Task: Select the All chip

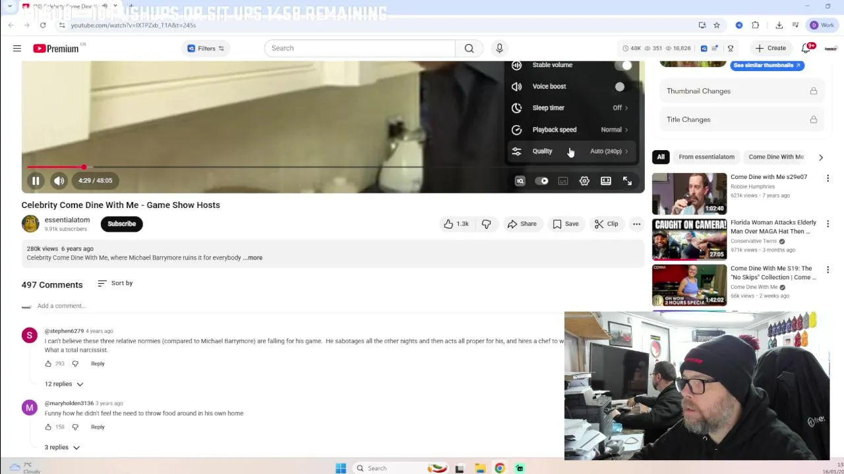Action: pyautogui.click(x=661, y=157)
